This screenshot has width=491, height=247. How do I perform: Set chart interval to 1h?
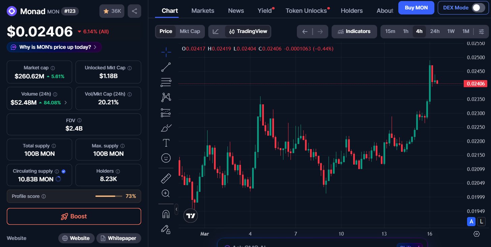point(406,31)
